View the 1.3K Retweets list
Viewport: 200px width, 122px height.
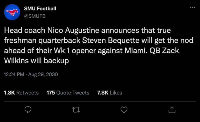21,93
